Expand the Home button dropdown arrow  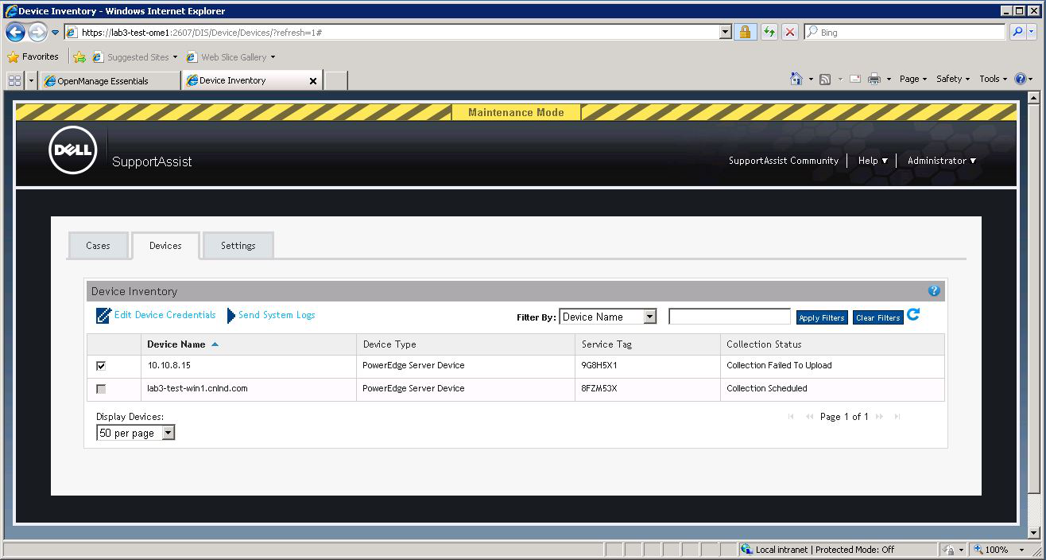tap(811, 80)
